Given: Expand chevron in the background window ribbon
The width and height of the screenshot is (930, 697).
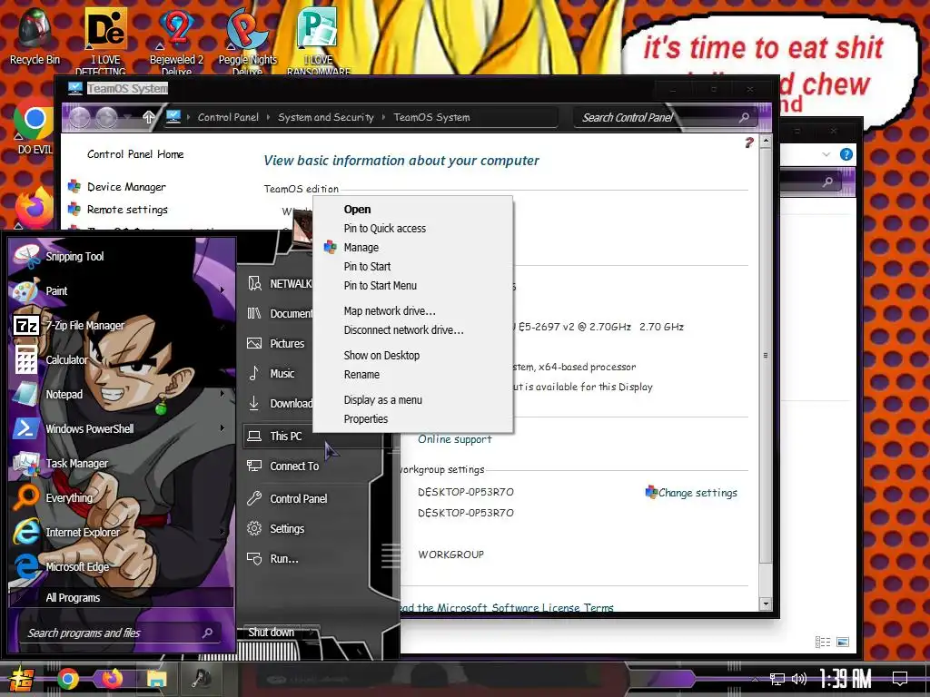Looking at the screenshot, I should coord(826,154).
